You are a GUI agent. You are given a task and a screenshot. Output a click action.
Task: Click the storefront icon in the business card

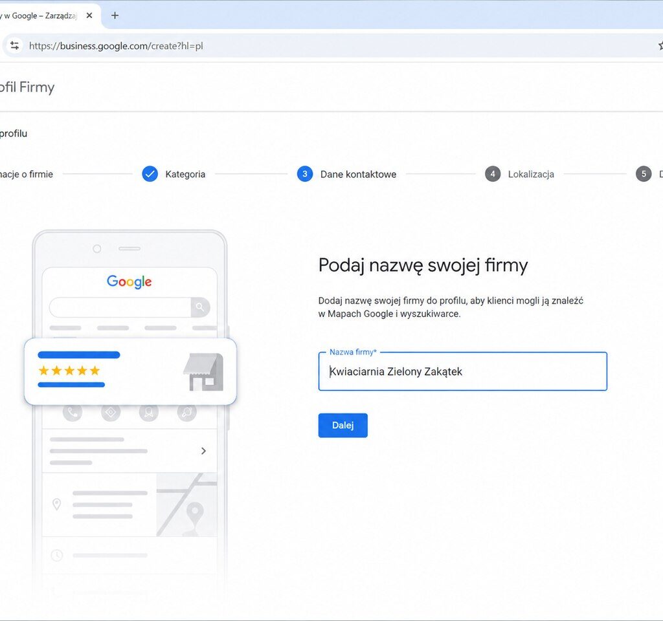click(x=203, y=372)
